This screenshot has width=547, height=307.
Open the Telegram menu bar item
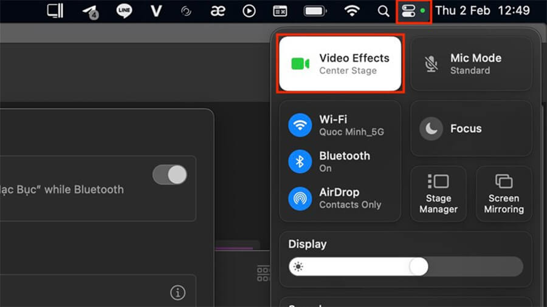91,12
